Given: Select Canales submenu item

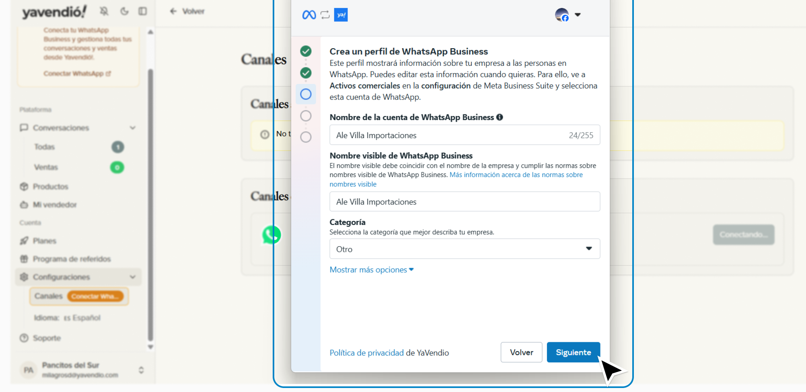Looking at the screenshot, I should 49,296.
